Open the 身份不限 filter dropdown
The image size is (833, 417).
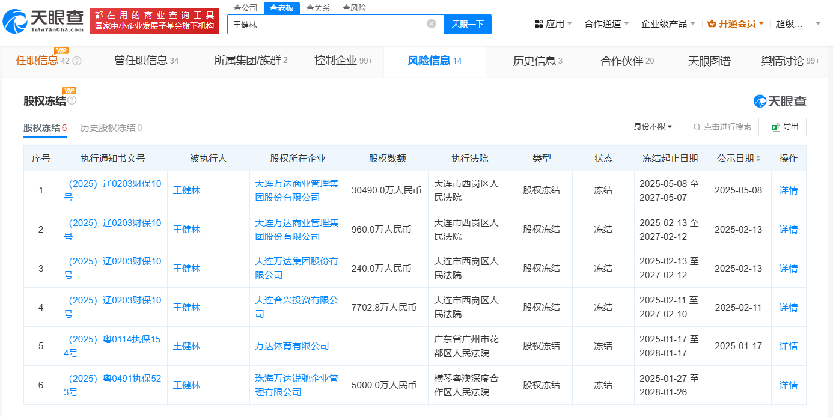pyautogui.click(x=653, y=127)
